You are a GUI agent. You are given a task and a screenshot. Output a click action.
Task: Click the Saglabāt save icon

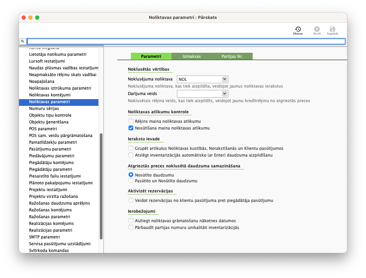pyautogui.click(x=333, y=30)
